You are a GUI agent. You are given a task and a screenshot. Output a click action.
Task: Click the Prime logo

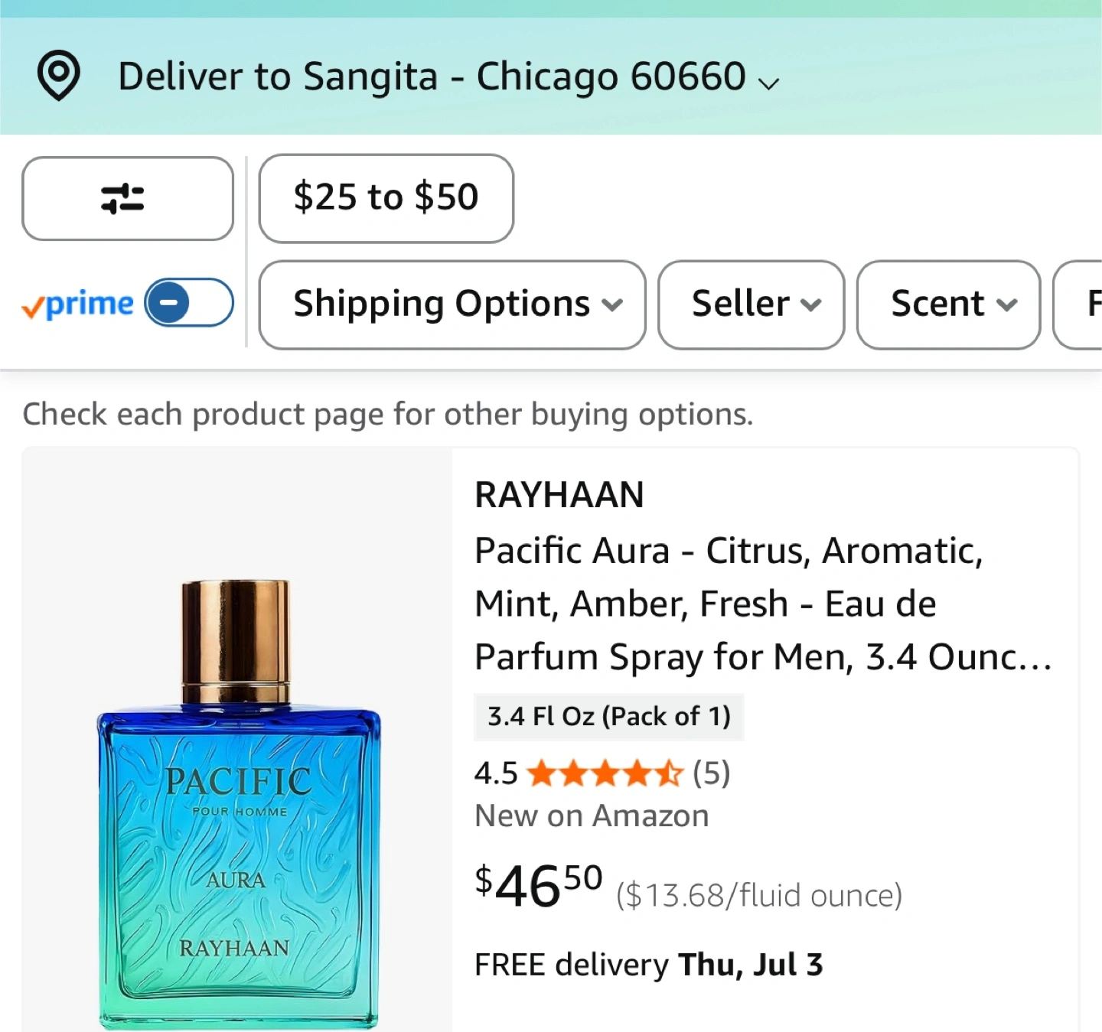(78, 304)
